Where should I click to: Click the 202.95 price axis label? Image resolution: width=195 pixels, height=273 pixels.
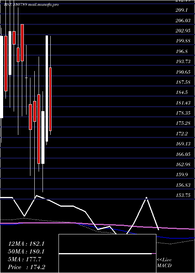(183, 31)
